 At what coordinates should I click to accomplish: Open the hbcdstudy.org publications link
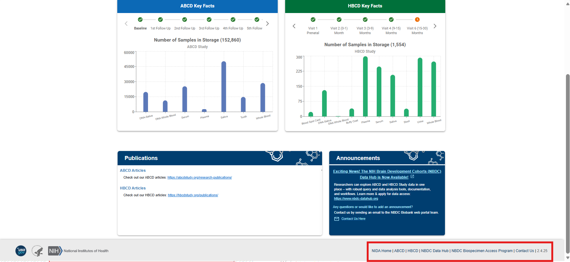pos(193,195)
